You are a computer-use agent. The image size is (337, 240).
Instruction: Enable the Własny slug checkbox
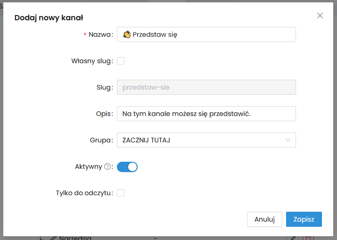pyautogui.click(x=121, y=61)
